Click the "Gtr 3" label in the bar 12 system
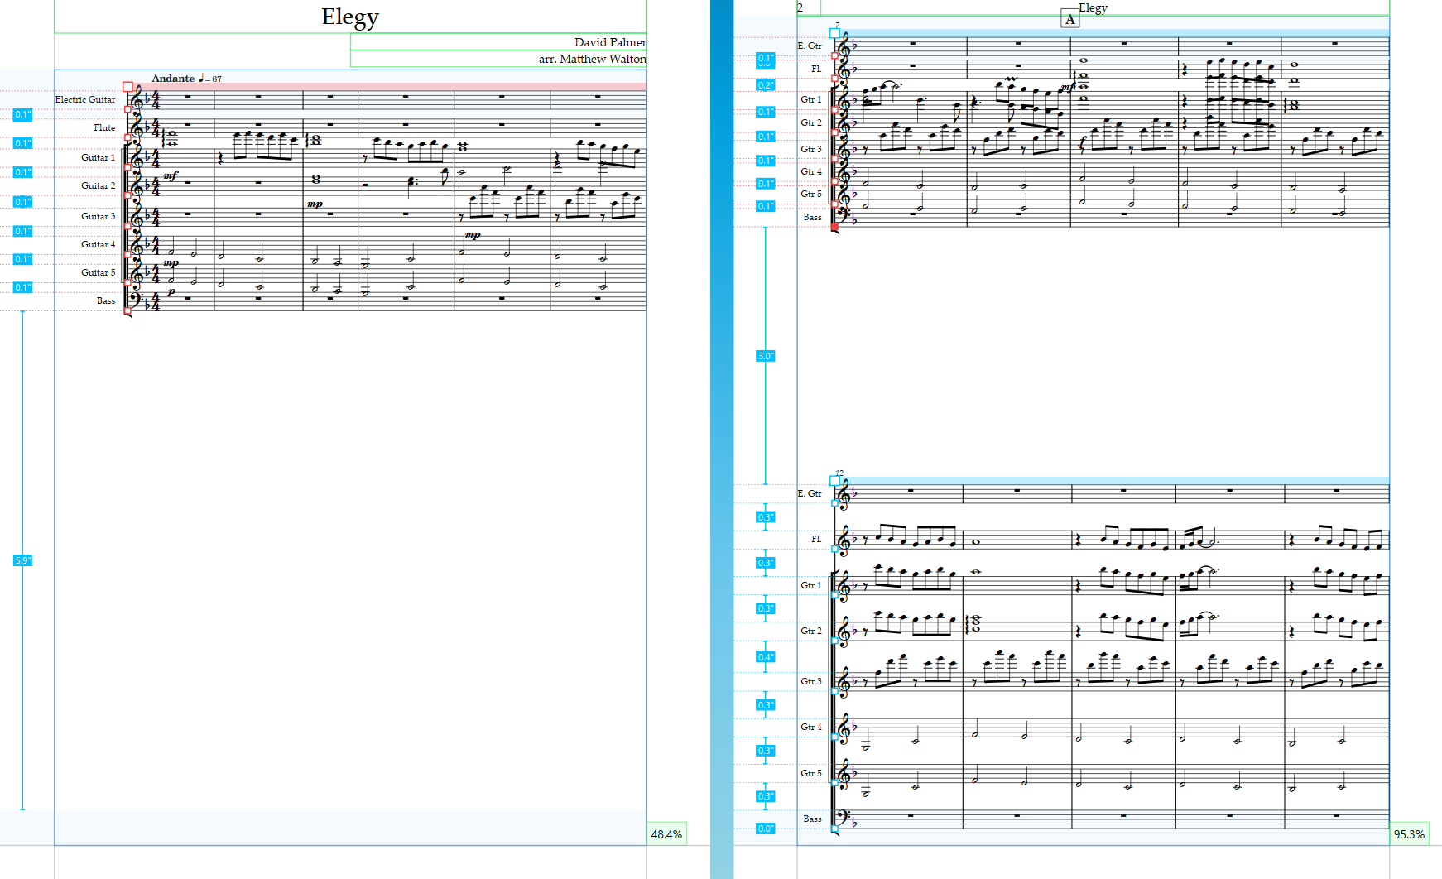The image size is (1442, 879). point(811,681)
